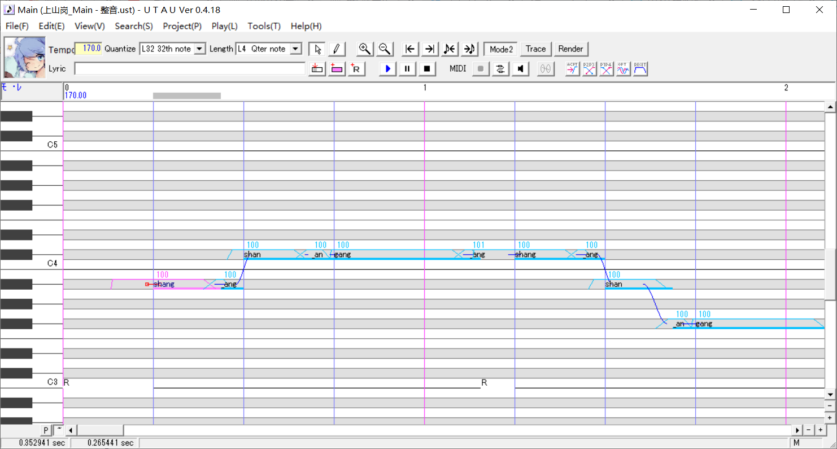The height and width of the screenshot is (449, 837).
Task: Toggle the P pitch display button
Action: (46, 430)
